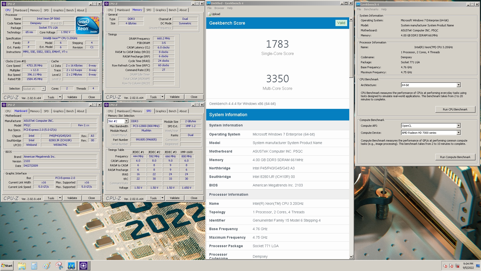Open Benchmarks menu in Geekbench 4 window
The image size is (481, 271).
[371, 9]
